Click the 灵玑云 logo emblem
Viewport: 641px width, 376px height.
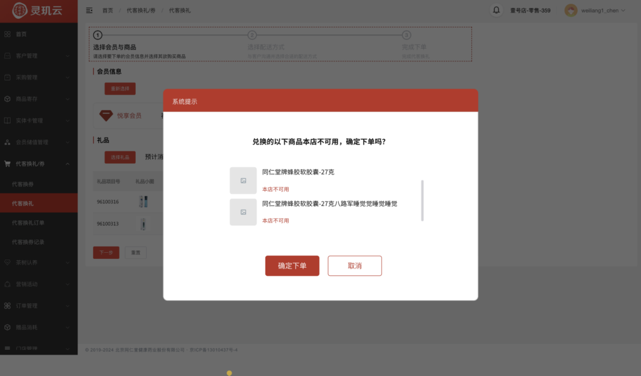19,11
